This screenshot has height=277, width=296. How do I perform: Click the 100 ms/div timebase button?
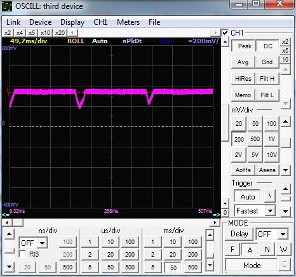(x=192, y=241)
